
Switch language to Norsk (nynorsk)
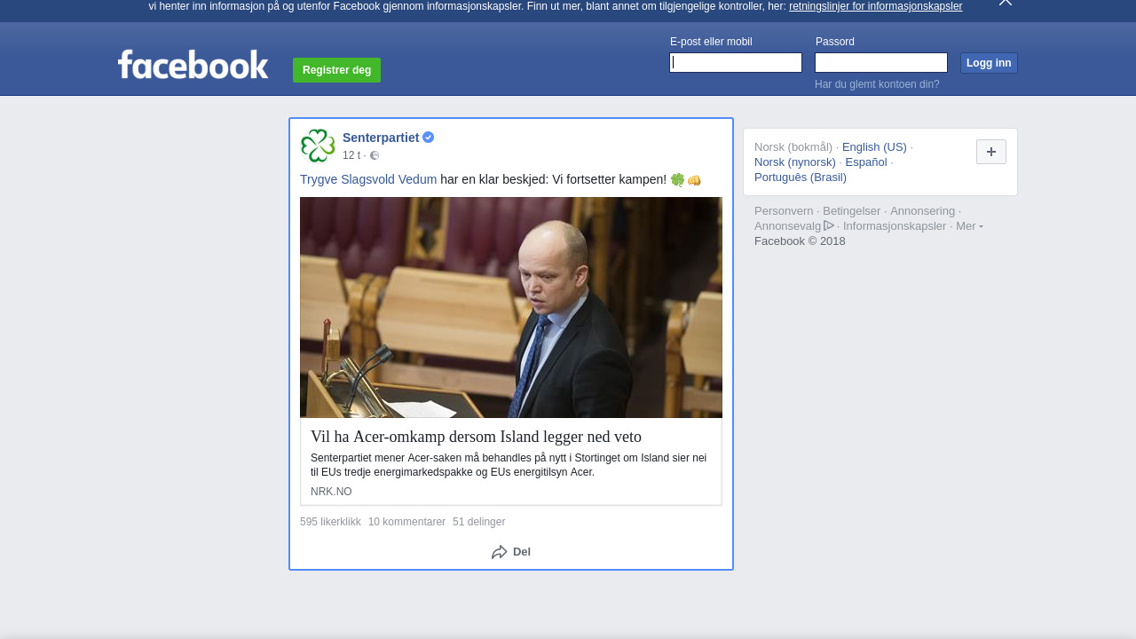click(x=795, y=162)
